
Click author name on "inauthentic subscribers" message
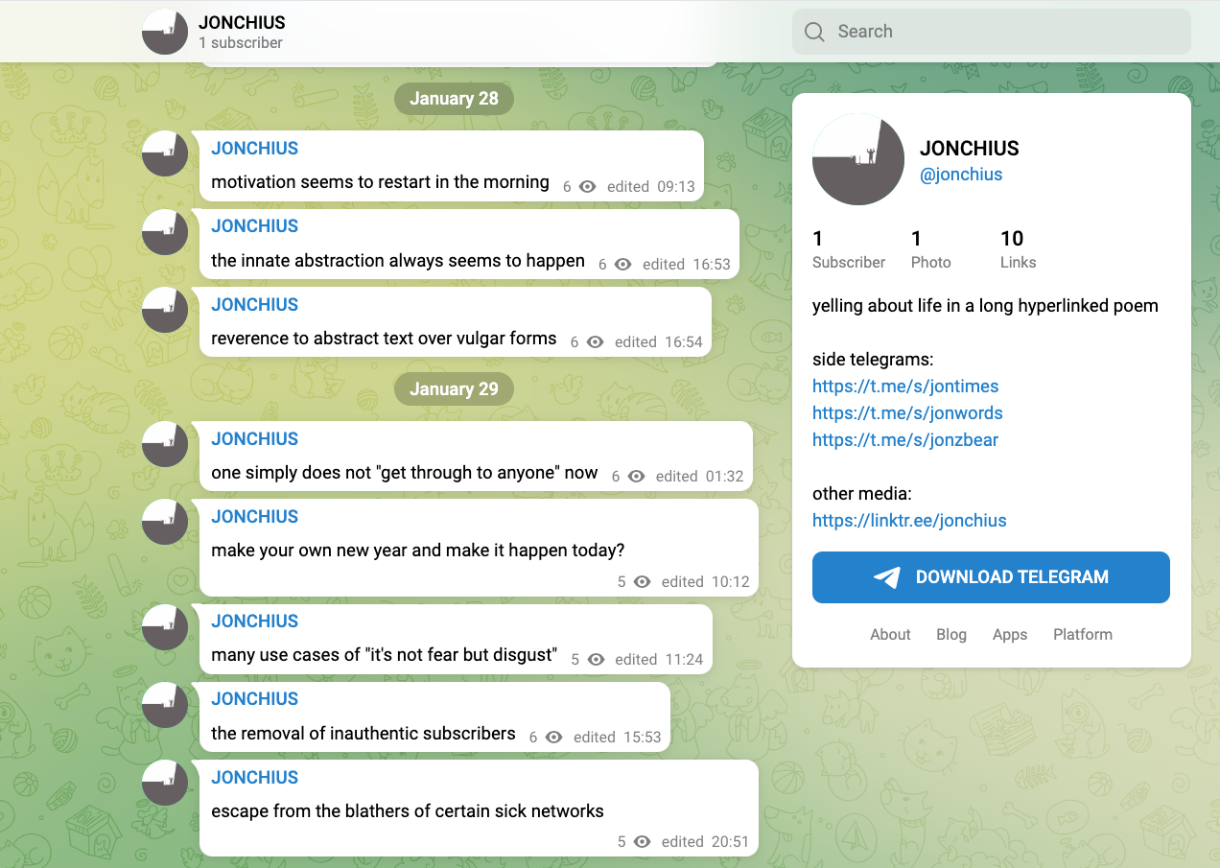[x=254, y=699]
